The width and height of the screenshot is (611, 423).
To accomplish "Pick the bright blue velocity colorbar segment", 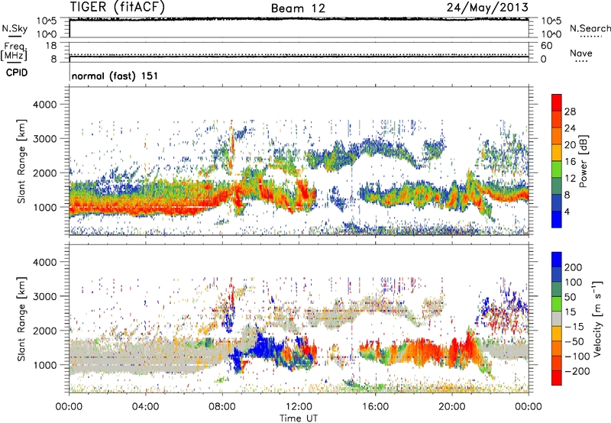I will coord(557,260).
